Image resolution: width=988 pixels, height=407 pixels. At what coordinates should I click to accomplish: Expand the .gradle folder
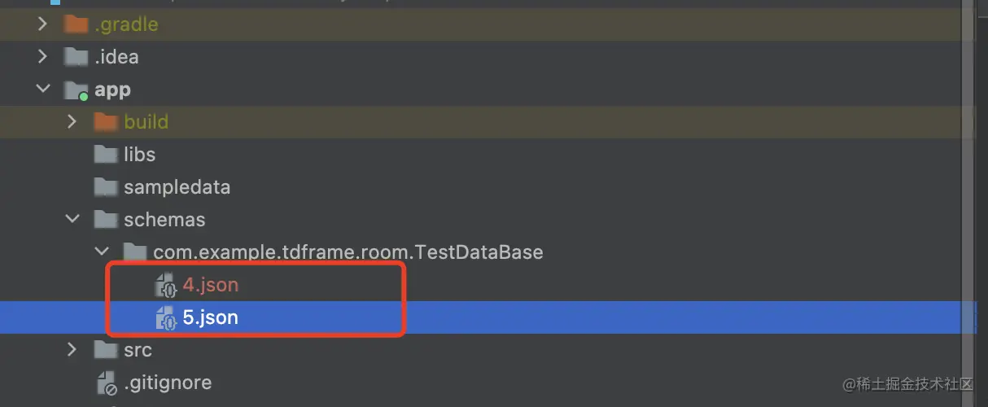43,24
